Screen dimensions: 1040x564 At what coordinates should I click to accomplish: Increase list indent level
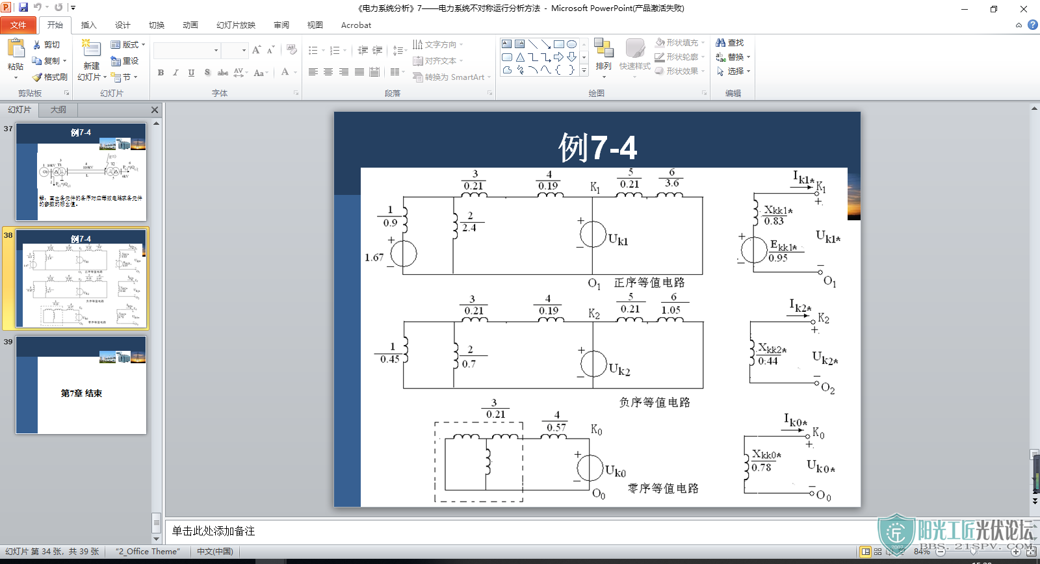click(378, 50)
